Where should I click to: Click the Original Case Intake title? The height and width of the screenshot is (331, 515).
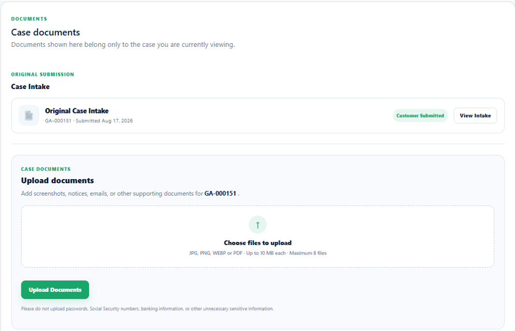coord(77,111)
